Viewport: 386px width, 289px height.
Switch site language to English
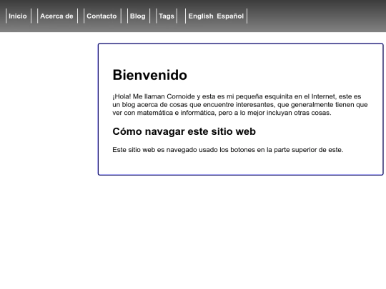pos(201,16)
